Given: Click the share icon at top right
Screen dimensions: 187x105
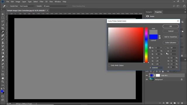Looking at the screenshot, I should (184, 6).
